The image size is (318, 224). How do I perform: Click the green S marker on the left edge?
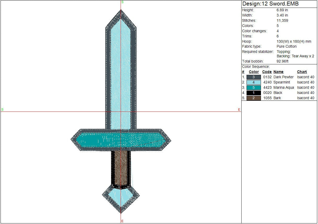pyautogui.click(x=2, y=110)
